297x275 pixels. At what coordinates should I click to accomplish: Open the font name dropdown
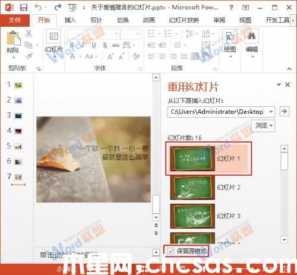pos(116,34)
